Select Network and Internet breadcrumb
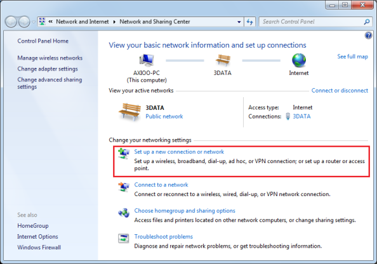377x264 pixels. [83, 22]
